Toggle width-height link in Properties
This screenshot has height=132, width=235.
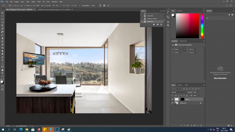click(184, 49)
